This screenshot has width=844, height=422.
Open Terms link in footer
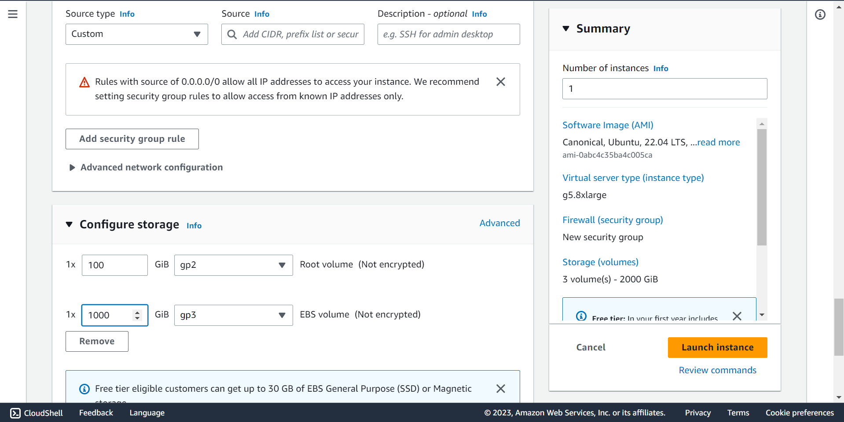[738, 413]
